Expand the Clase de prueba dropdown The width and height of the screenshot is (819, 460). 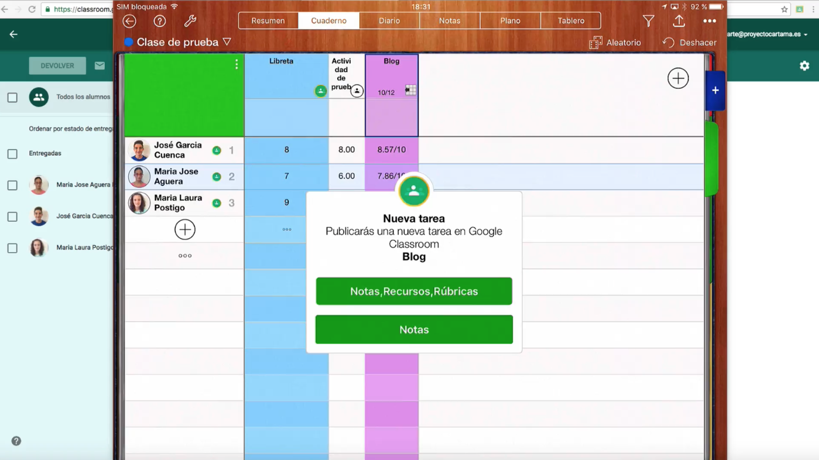227,42
